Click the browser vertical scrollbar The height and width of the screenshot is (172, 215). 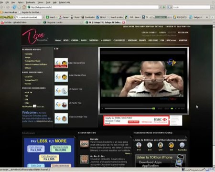pyautogui.click(x=214, y=96)
